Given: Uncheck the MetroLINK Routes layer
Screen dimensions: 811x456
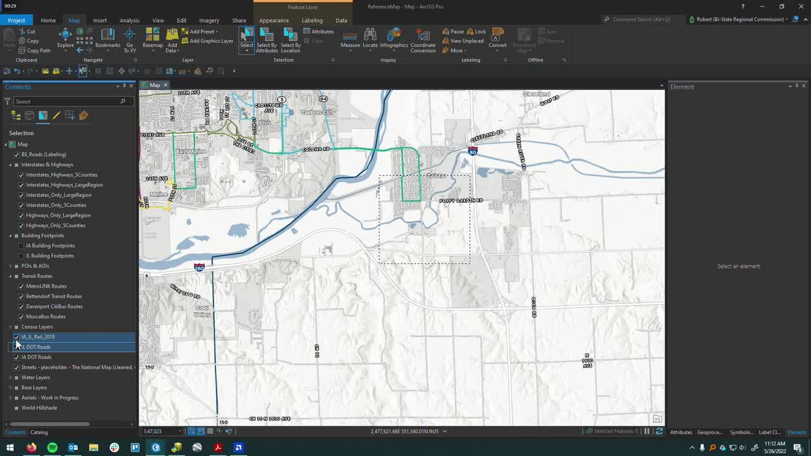Looking at the screenshot, I should click(22, 286).
